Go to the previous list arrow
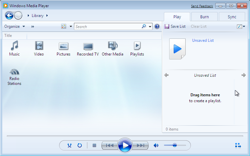This screenshot has height=156, width=250. click(x=167, y=75)
